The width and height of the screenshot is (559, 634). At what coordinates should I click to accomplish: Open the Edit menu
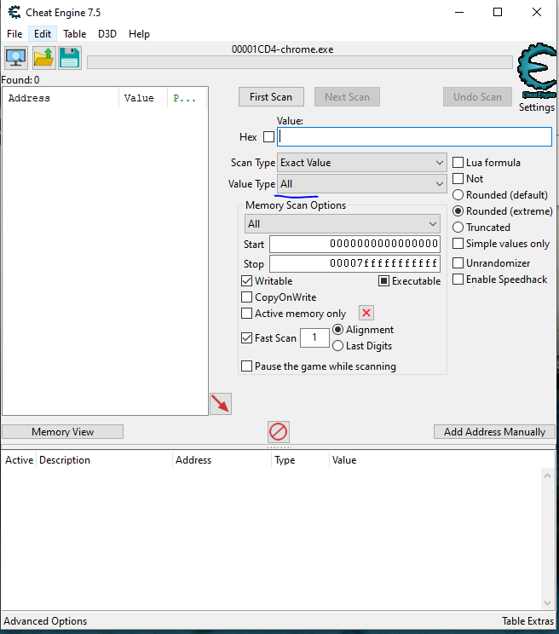click(43, 34)
